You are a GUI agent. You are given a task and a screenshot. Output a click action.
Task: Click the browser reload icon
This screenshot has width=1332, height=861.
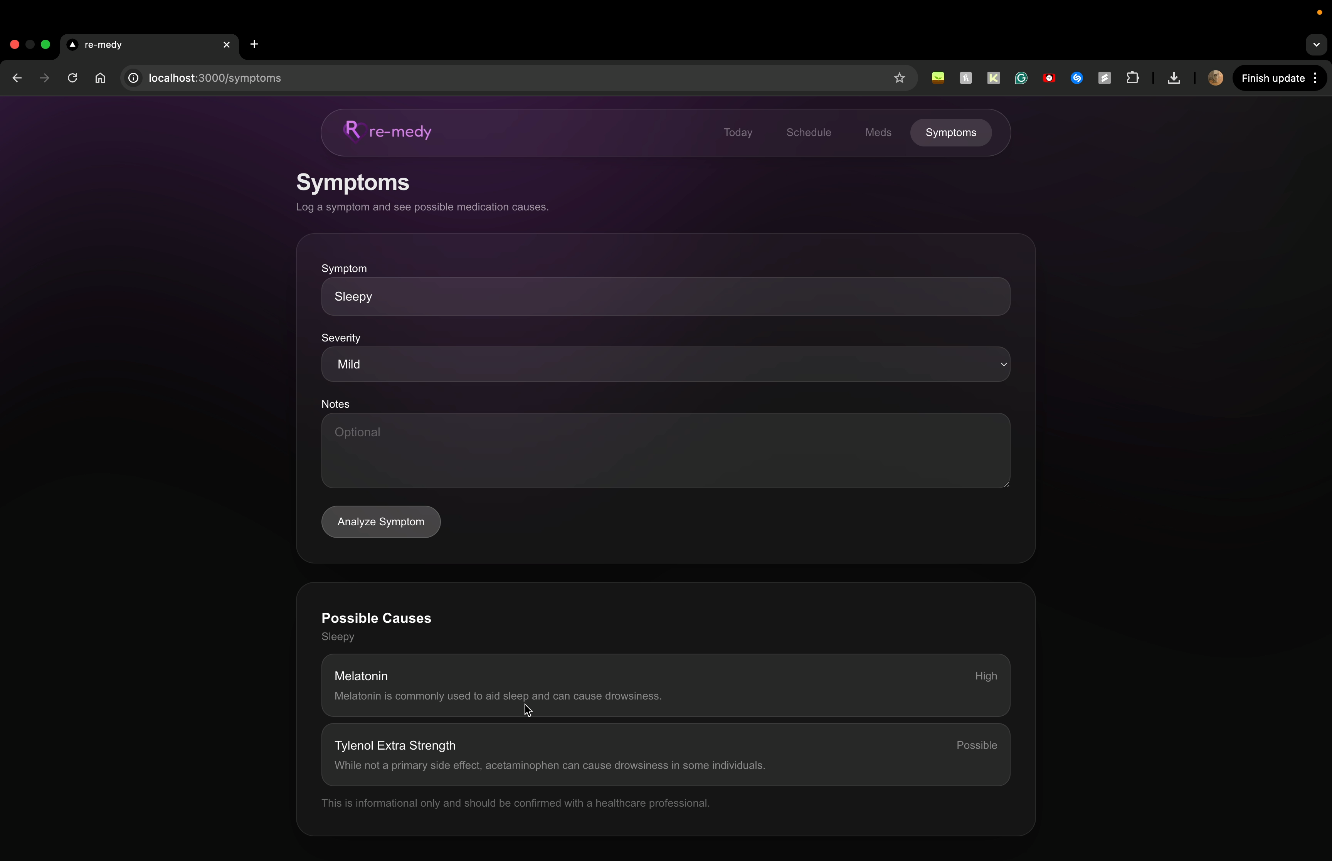72,78
